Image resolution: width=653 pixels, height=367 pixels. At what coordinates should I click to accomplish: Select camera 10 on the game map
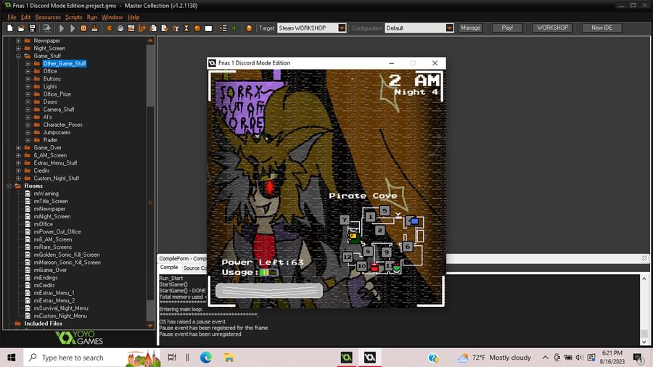point(361,266)
